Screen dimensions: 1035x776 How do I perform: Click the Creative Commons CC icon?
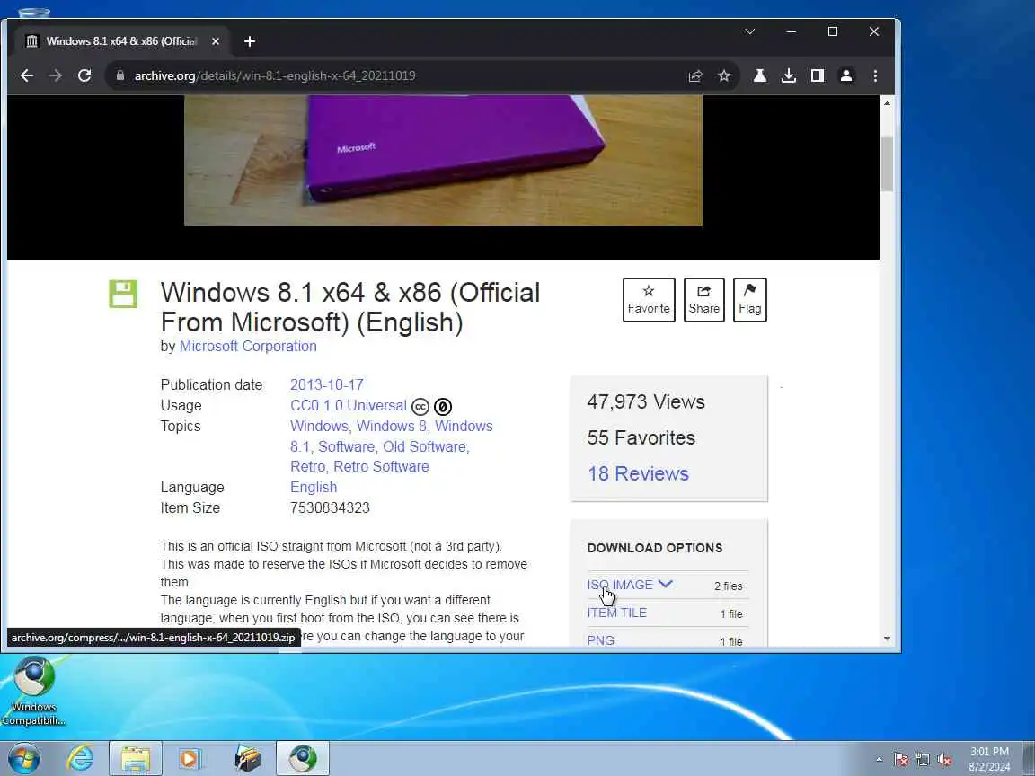point(420,407)
